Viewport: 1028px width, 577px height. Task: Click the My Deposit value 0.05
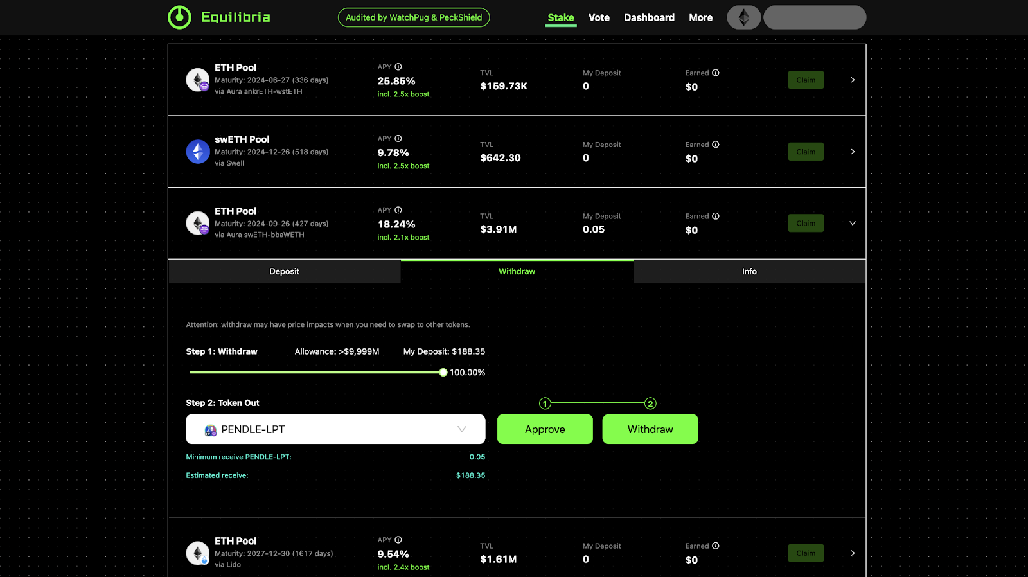click(x=594, y=229)
